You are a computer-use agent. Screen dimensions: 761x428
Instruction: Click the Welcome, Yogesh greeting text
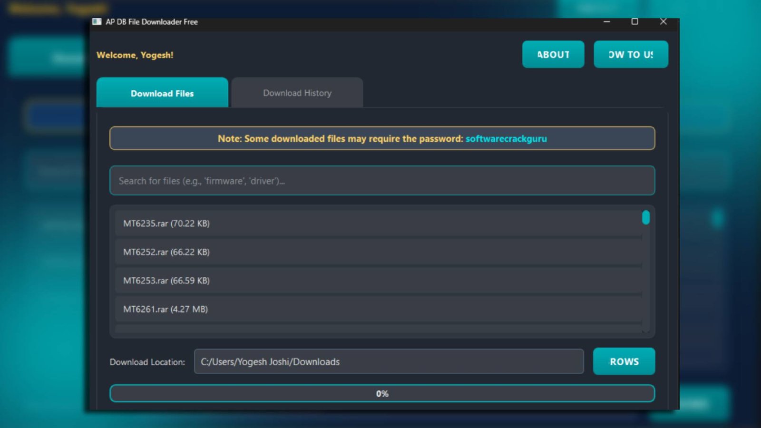(135, 55)
